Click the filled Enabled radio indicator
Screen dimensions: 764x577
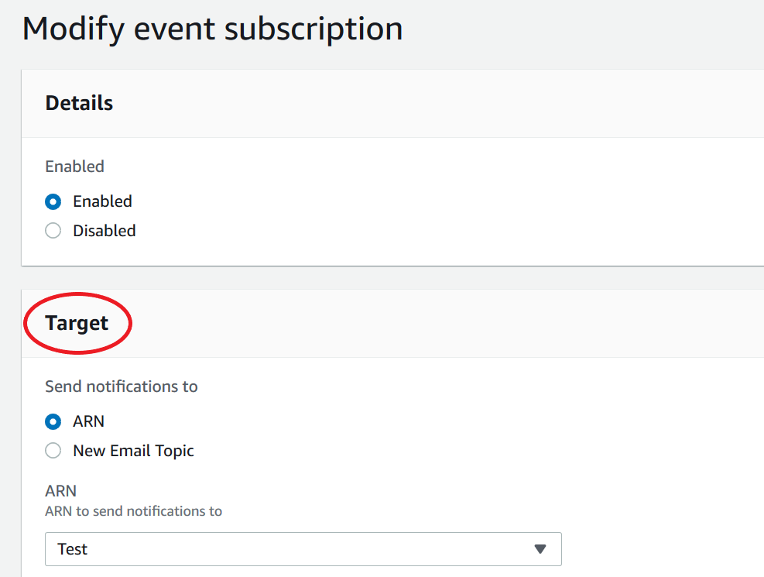point(52,201)
